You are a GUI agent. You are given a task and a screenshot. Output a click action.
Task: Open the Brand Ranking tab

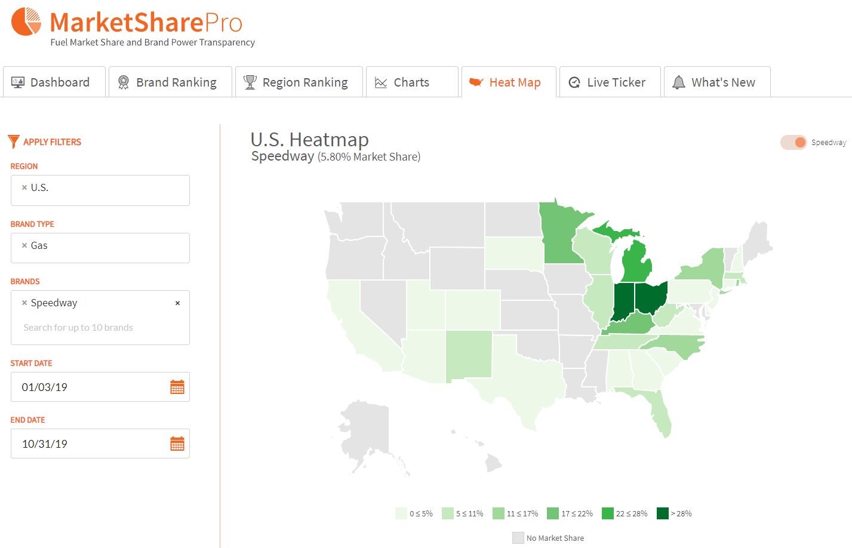[x=171, y=82]
